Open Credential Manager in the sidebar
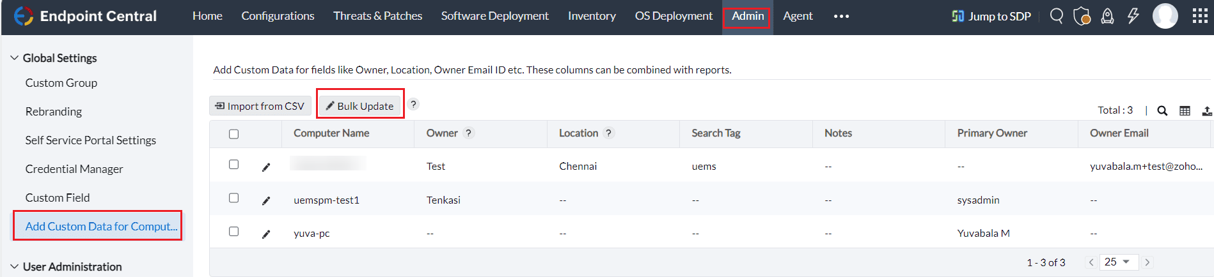Image resolution: width=1214 pixels, height=277 pixels. click(x=74, y=169)
